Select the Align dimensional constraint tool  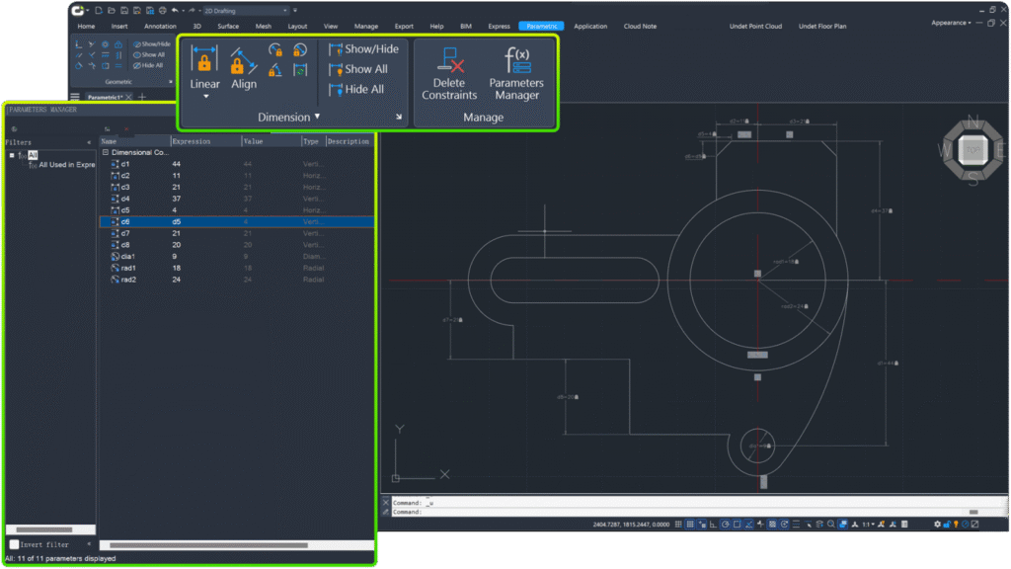point(243,61)
